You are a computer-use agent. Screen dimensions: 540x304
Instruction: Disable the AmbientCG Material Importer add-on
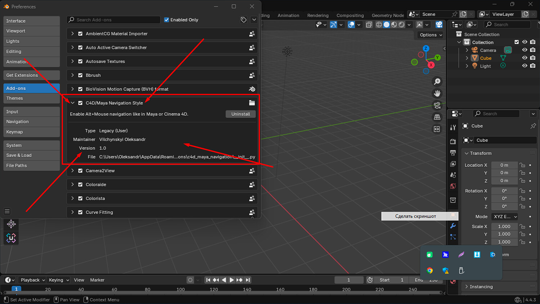(x=80, y=34)
